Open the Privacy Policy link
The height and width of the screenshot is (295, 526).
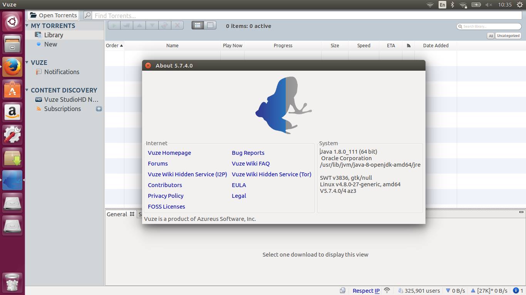pyautogui.click(x=166, y=196)
